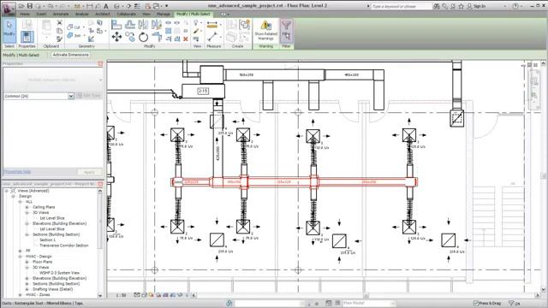This screenshot has width=548, height=308.
Task: Click Hide in View lightbulb icon
Action: pos(196,23)
